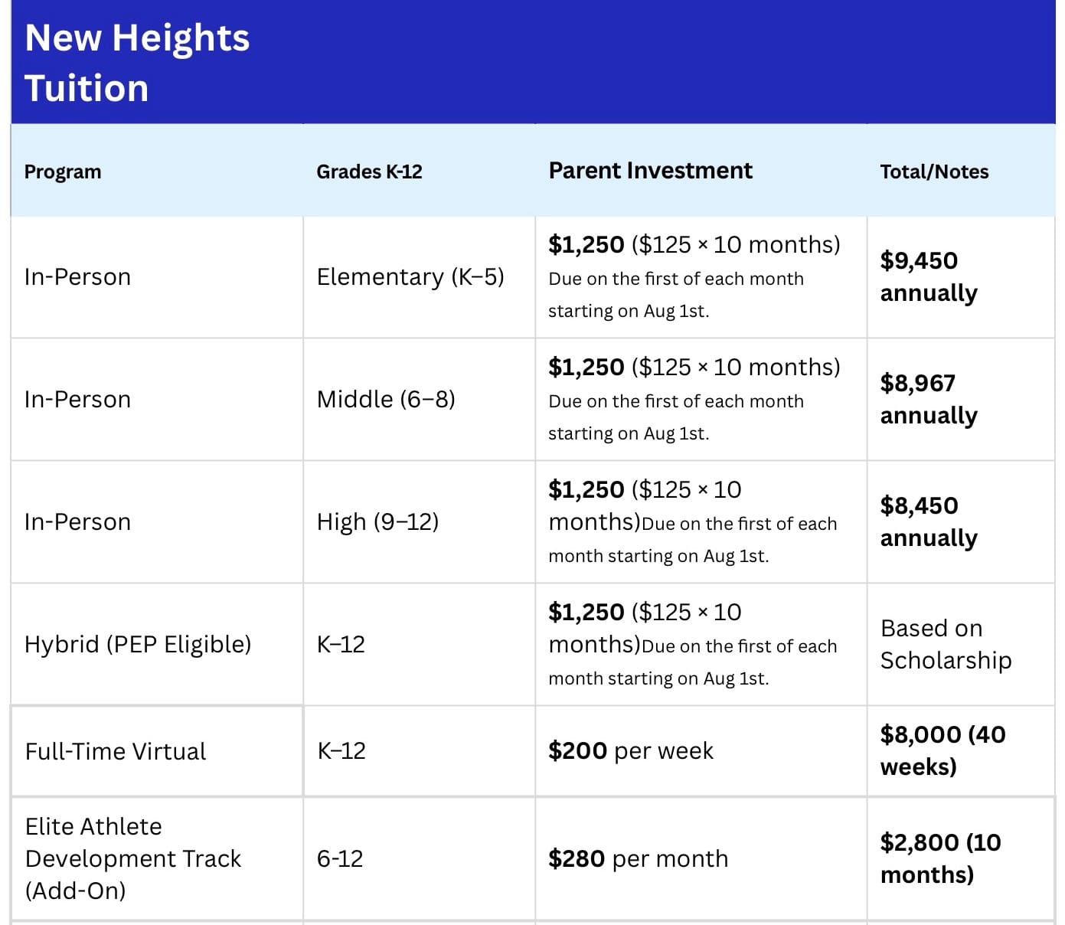Image resolution: width=1065 pixels, height=925 pixels.
Task: Select the High (9–12) grade cell
Action: click(377, 521)
